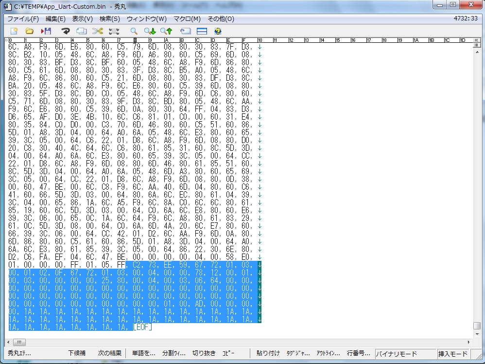
Task: Click the ruler right-end double arrow button
Action: tap(476, 40)
